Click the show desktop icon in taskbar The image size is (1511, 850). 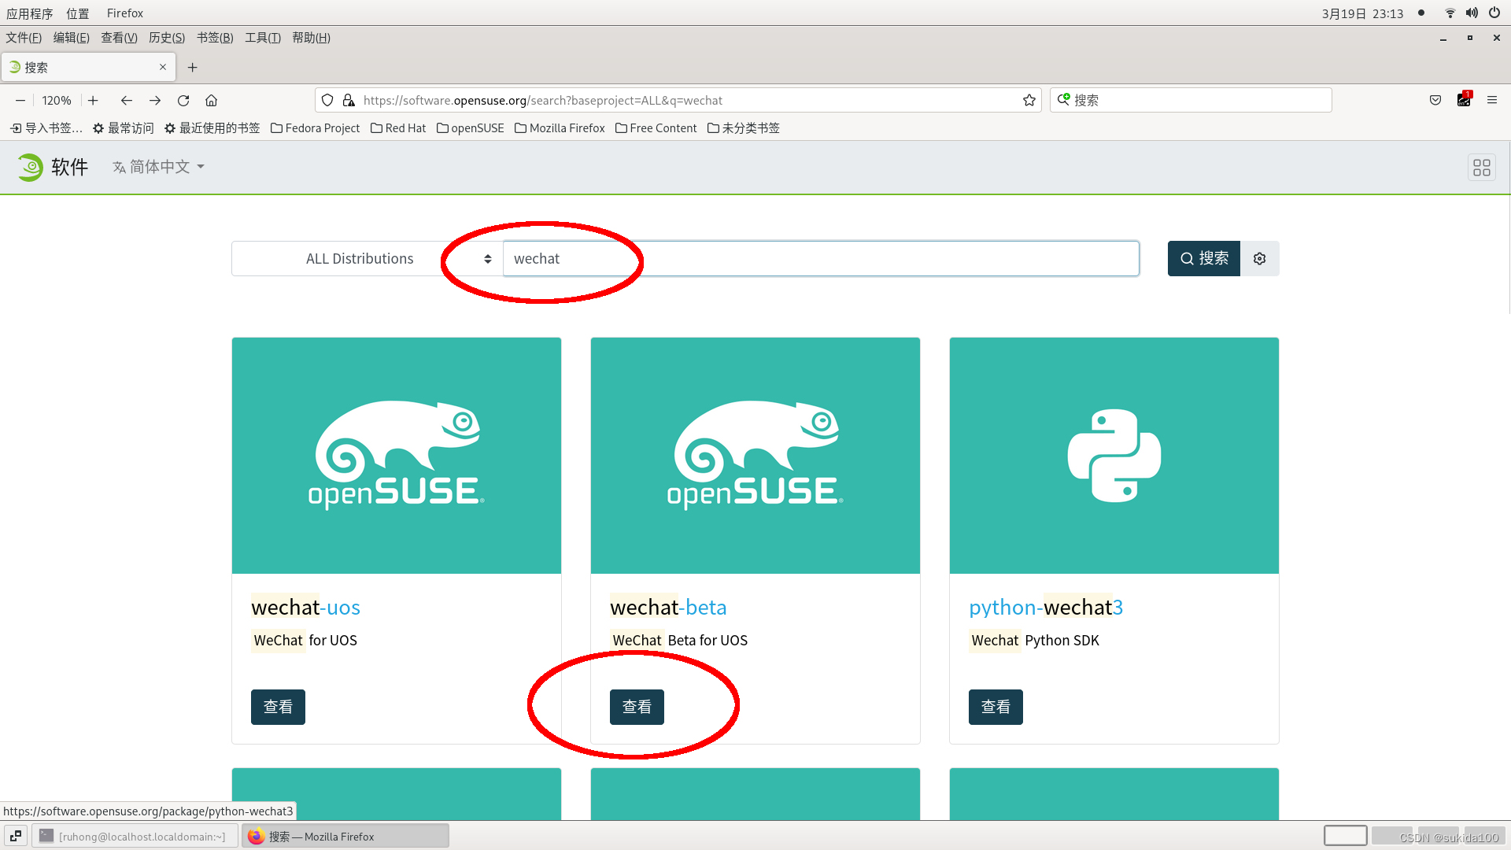[x=16, y=836]
